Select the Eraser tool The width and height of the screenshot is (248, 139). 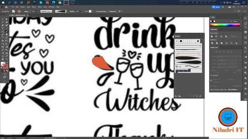(x=7, y=34)
